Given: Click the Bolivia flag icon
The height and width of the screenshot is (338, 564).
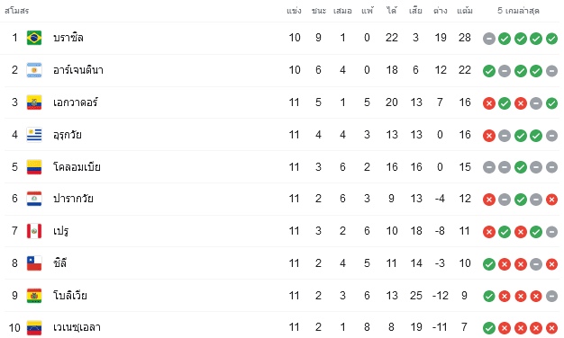Looking at the screenshot, I should 34,296.
